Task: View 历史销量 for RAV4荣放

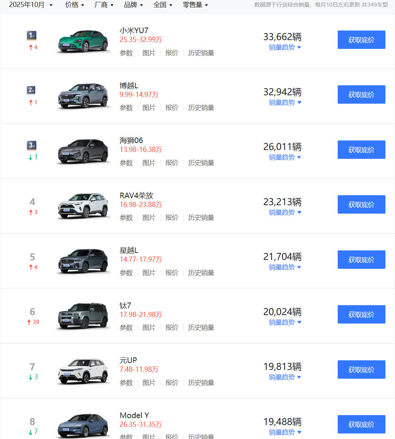Action: tap(201, 218)
